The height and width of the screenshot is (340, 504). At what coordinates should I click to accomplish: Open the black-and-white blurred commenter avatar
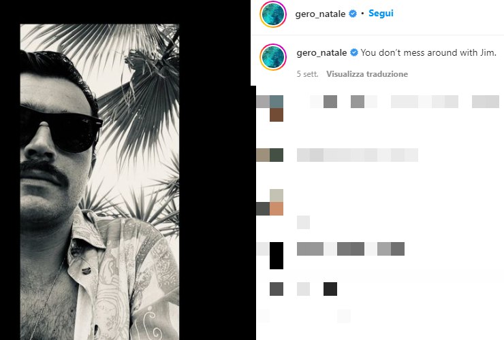click(x=270, y=256)
